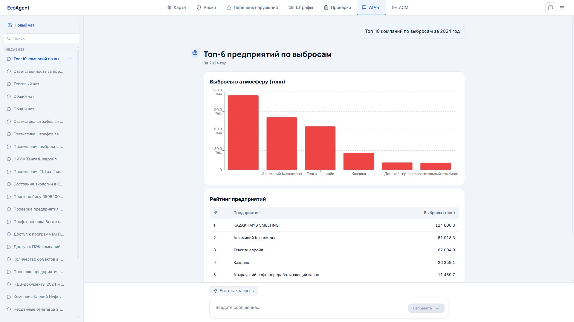Image resolution: width=574 pixels, height=322 pixels.
Task: Click chat bubble icon beside Тестовый чат
Action: coord(9,84)
